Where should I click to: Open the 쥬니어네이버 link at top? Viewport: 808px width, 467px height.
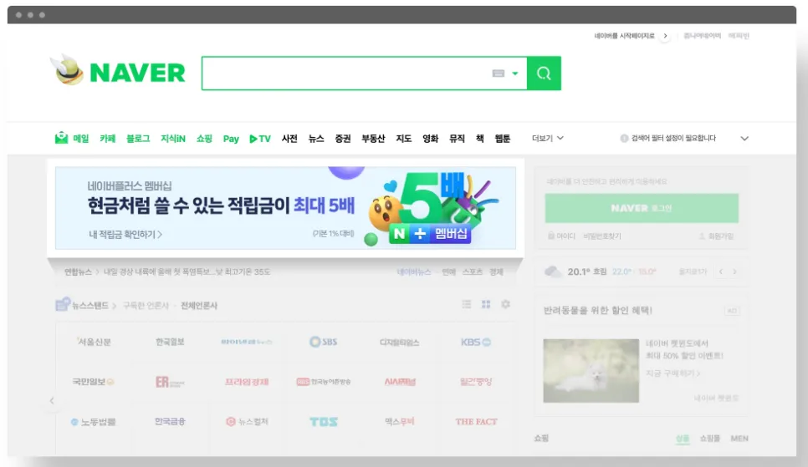pos(702,36)
